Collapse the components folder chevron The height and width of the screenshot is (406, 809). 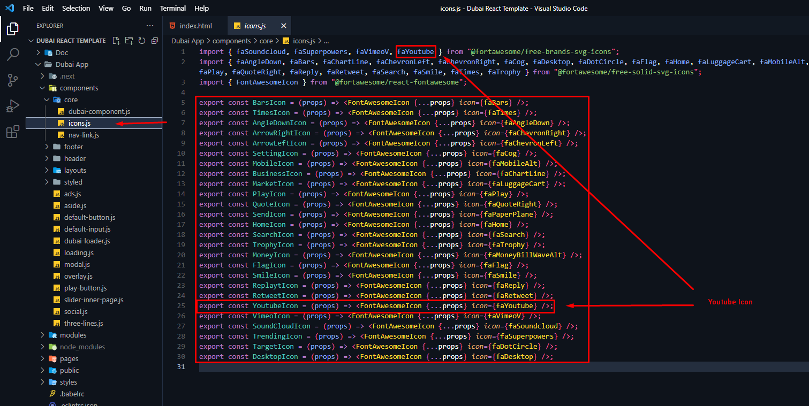(x=43, y=88)
